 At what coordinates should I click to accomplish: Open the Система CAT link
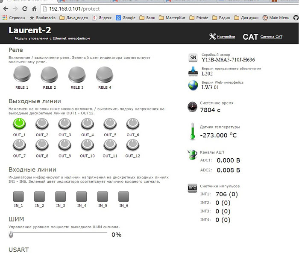pyautogui.click(x=271, y=37)
